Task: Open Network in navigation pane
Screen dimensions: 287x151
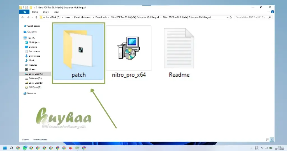Action: (30, 93)
